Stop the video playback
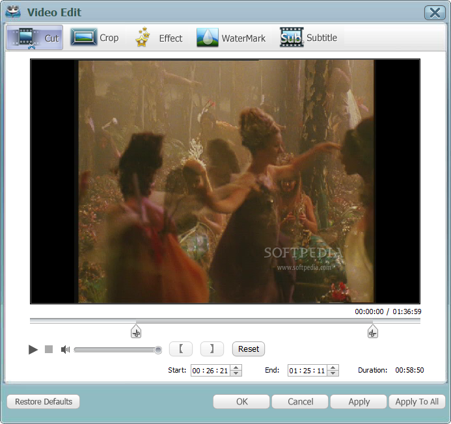 tap(49, 349)
